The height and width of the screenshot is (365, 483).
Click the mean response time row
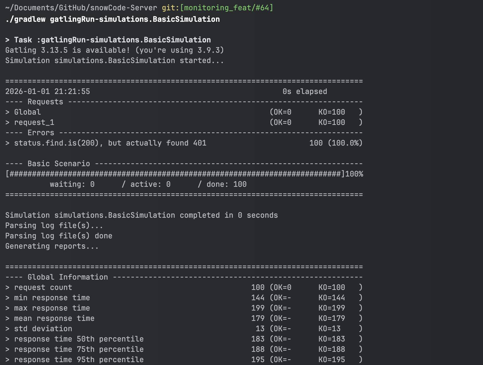(x=54, y=318)
